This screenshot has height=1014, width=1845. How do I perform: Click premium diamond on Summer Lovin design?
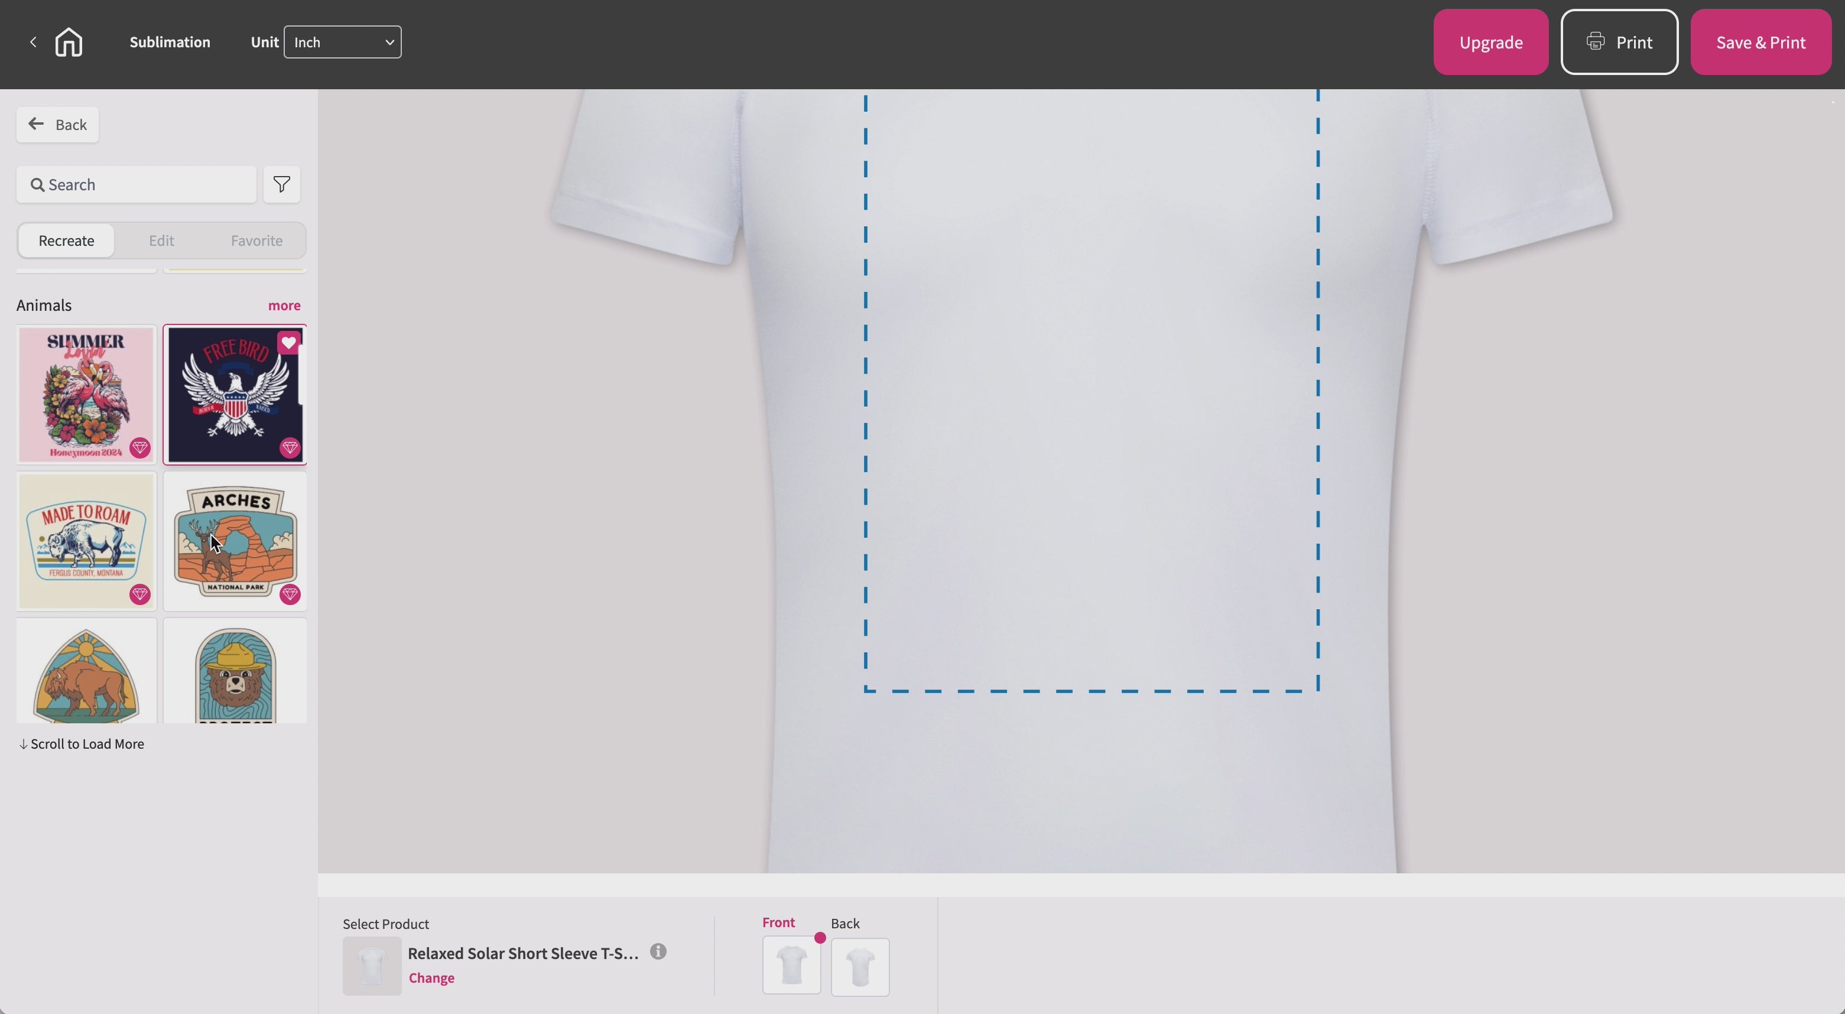coord(139,448)
